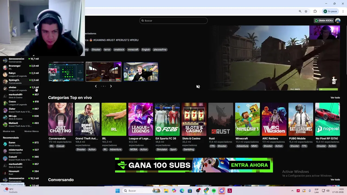The height and width of the screenshot is (195, 347).
Task: Go to previous featured stream arrow
Action: point(96,86)
